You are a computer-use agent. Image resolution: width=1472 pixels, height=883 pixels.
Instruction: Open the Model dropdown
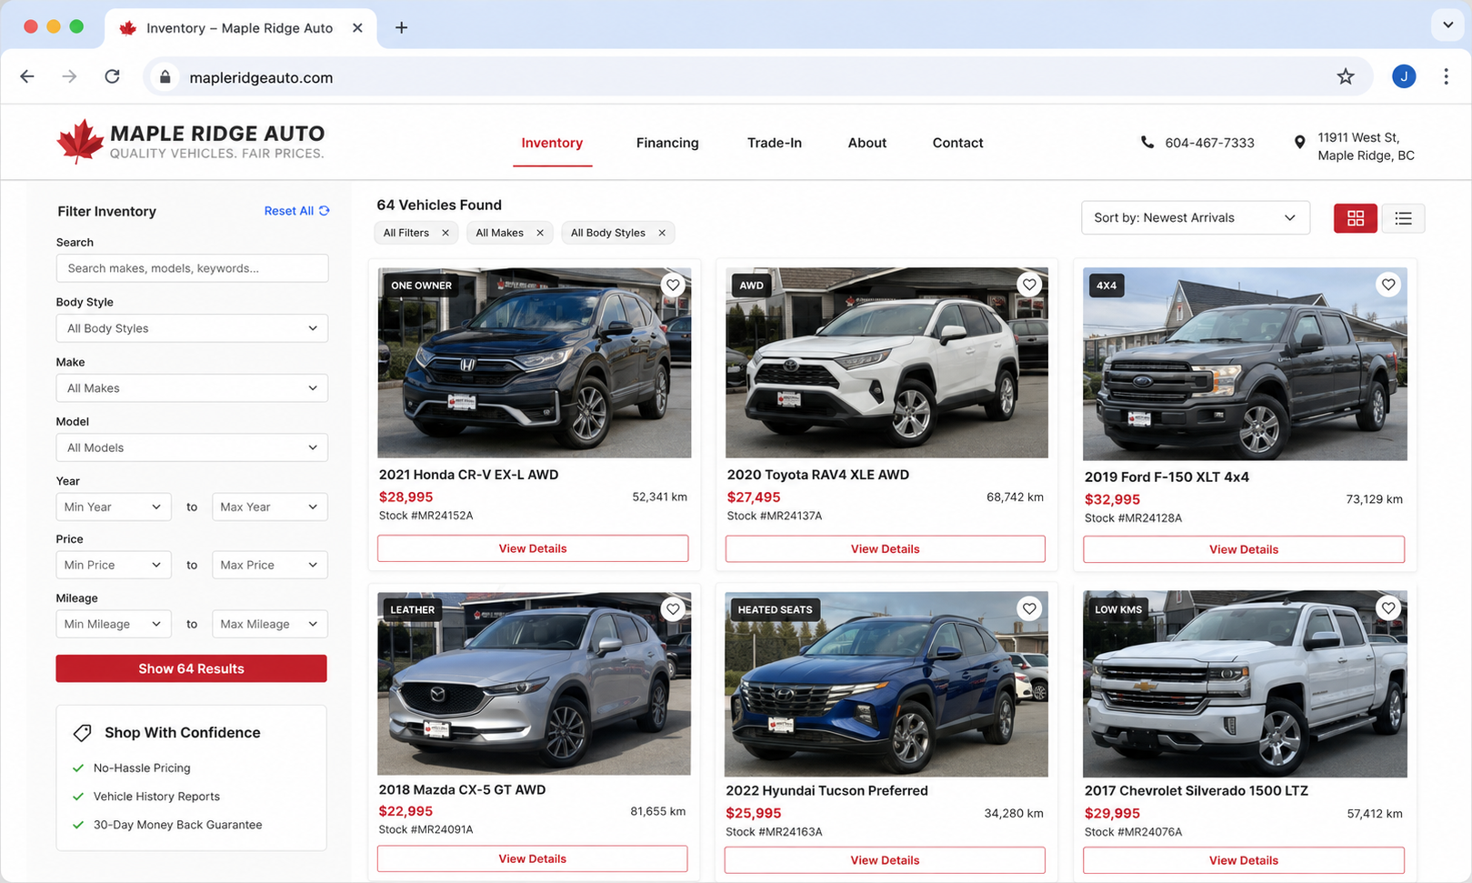click(x=192, y=447)
